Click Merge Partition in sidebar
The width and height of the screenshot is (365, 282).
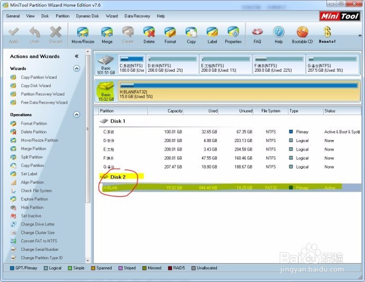click(33, 148)
